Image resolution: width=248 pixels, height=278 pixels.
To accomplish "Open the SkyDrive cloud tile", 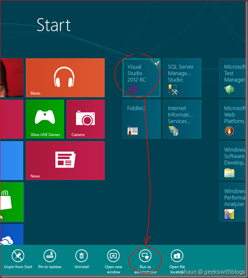I will click(12, 235).
